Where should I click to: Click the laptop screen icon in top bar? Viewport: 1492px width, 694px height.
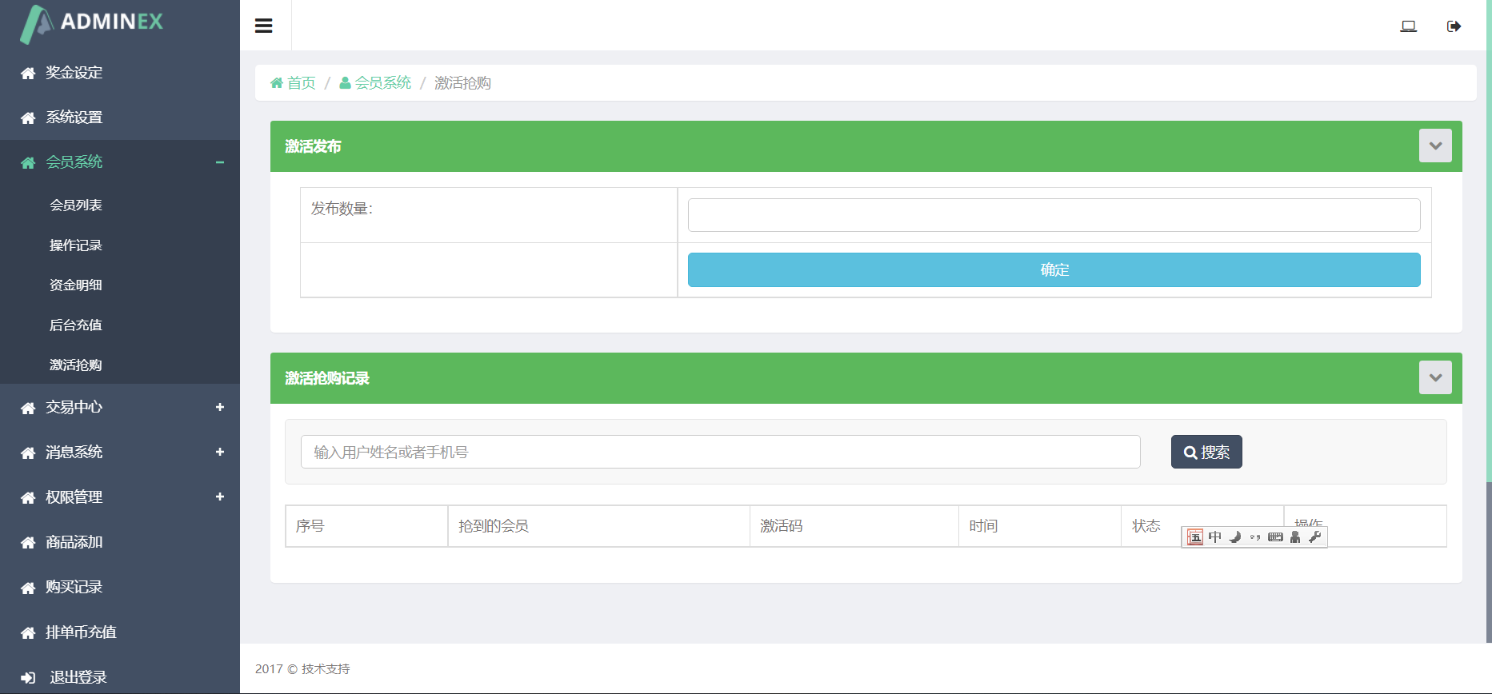coord(1409,26)
